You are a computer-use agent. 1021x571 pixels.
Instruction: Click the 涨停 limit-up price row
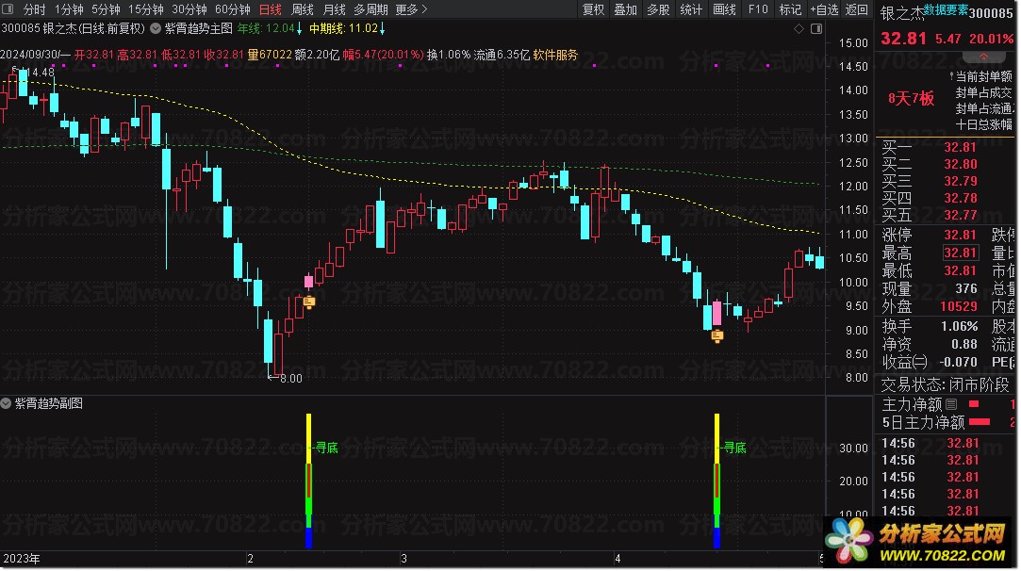(930, 235)
